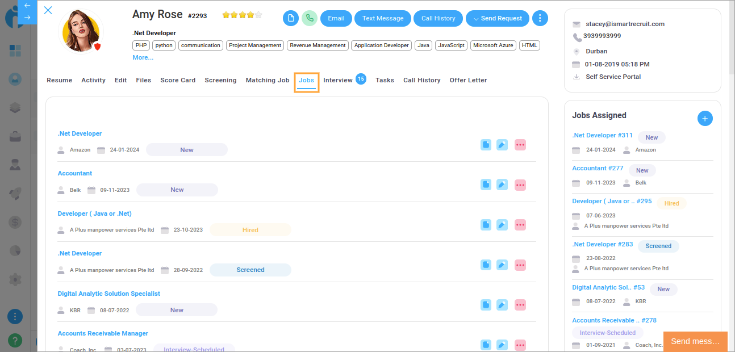Open the Digital Analytic Solution Specialist job link
735x352 pixels.
pos(109,294)
